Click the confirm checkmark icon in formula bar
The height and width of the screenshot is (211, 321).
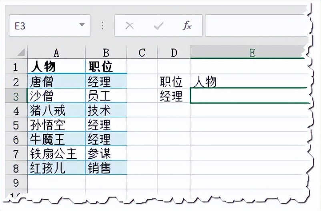[158, 26]
